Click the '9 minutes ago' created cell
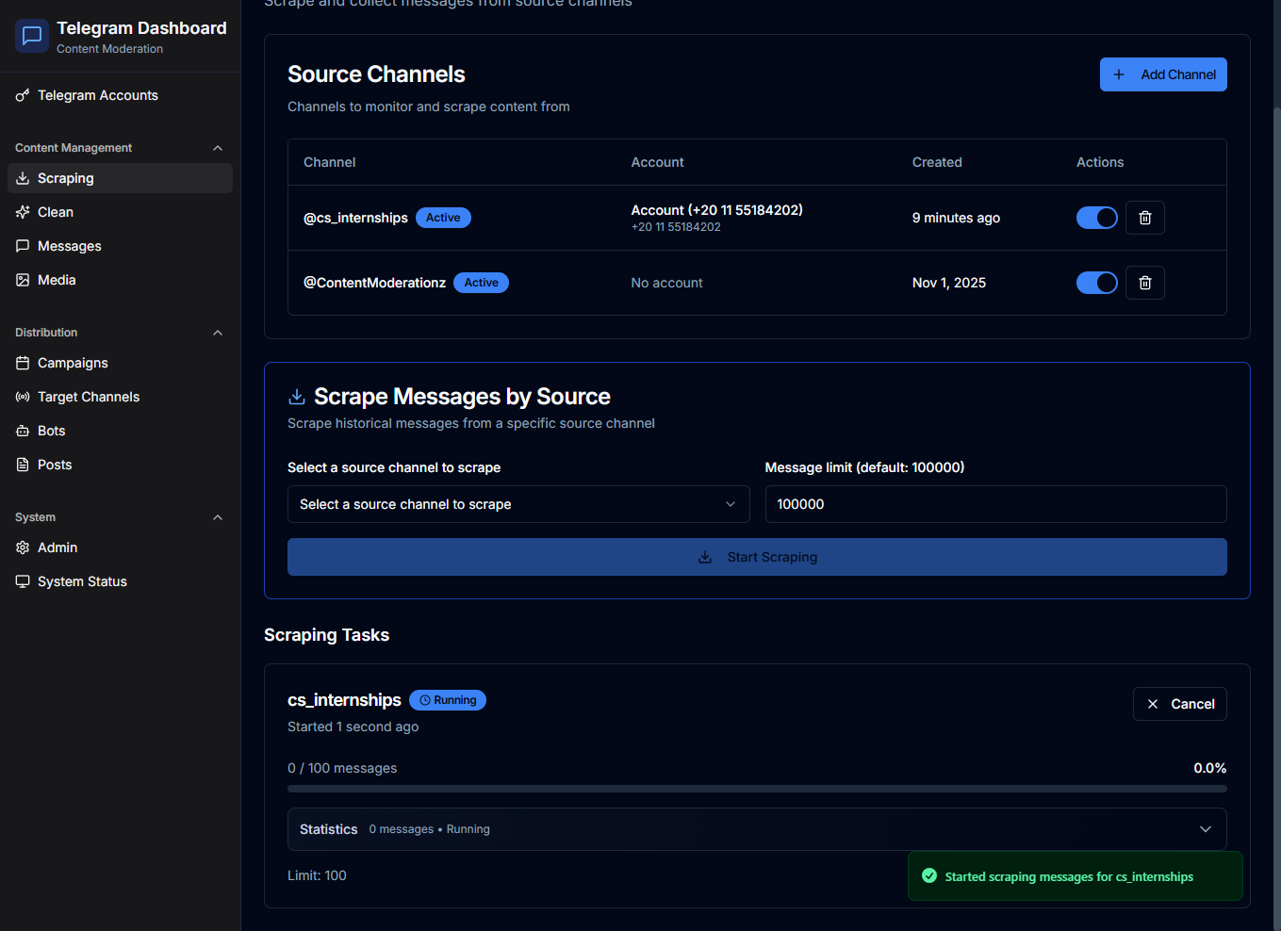Viewport: 1281px width, 931px height. coord(956,218)
